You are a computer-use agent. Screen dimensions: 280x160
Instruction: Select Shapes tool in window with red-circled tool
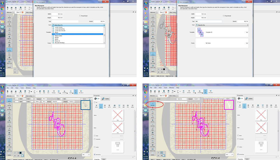click(153, 133)
